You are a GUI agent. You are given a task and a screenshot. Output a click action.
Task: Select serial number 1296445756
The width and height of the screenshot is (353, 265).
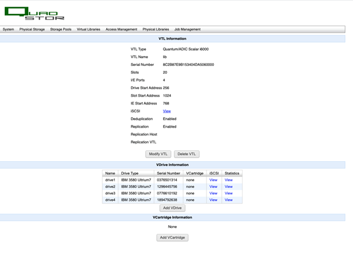[167, 187]
